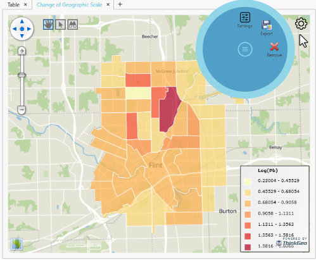Close the Table tab
This screenshot has height=260, width=316.
coord(25,4)
